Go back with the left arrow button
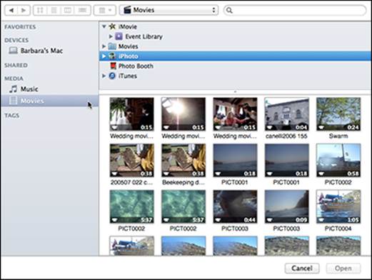Image resolution: width=372 pixels, height=280 pixels. 11,10
